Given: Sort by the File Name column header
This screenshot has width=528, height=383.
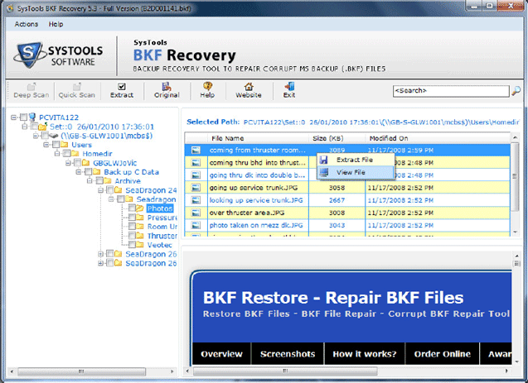Looking at the screenshot, I should [258, 138].
